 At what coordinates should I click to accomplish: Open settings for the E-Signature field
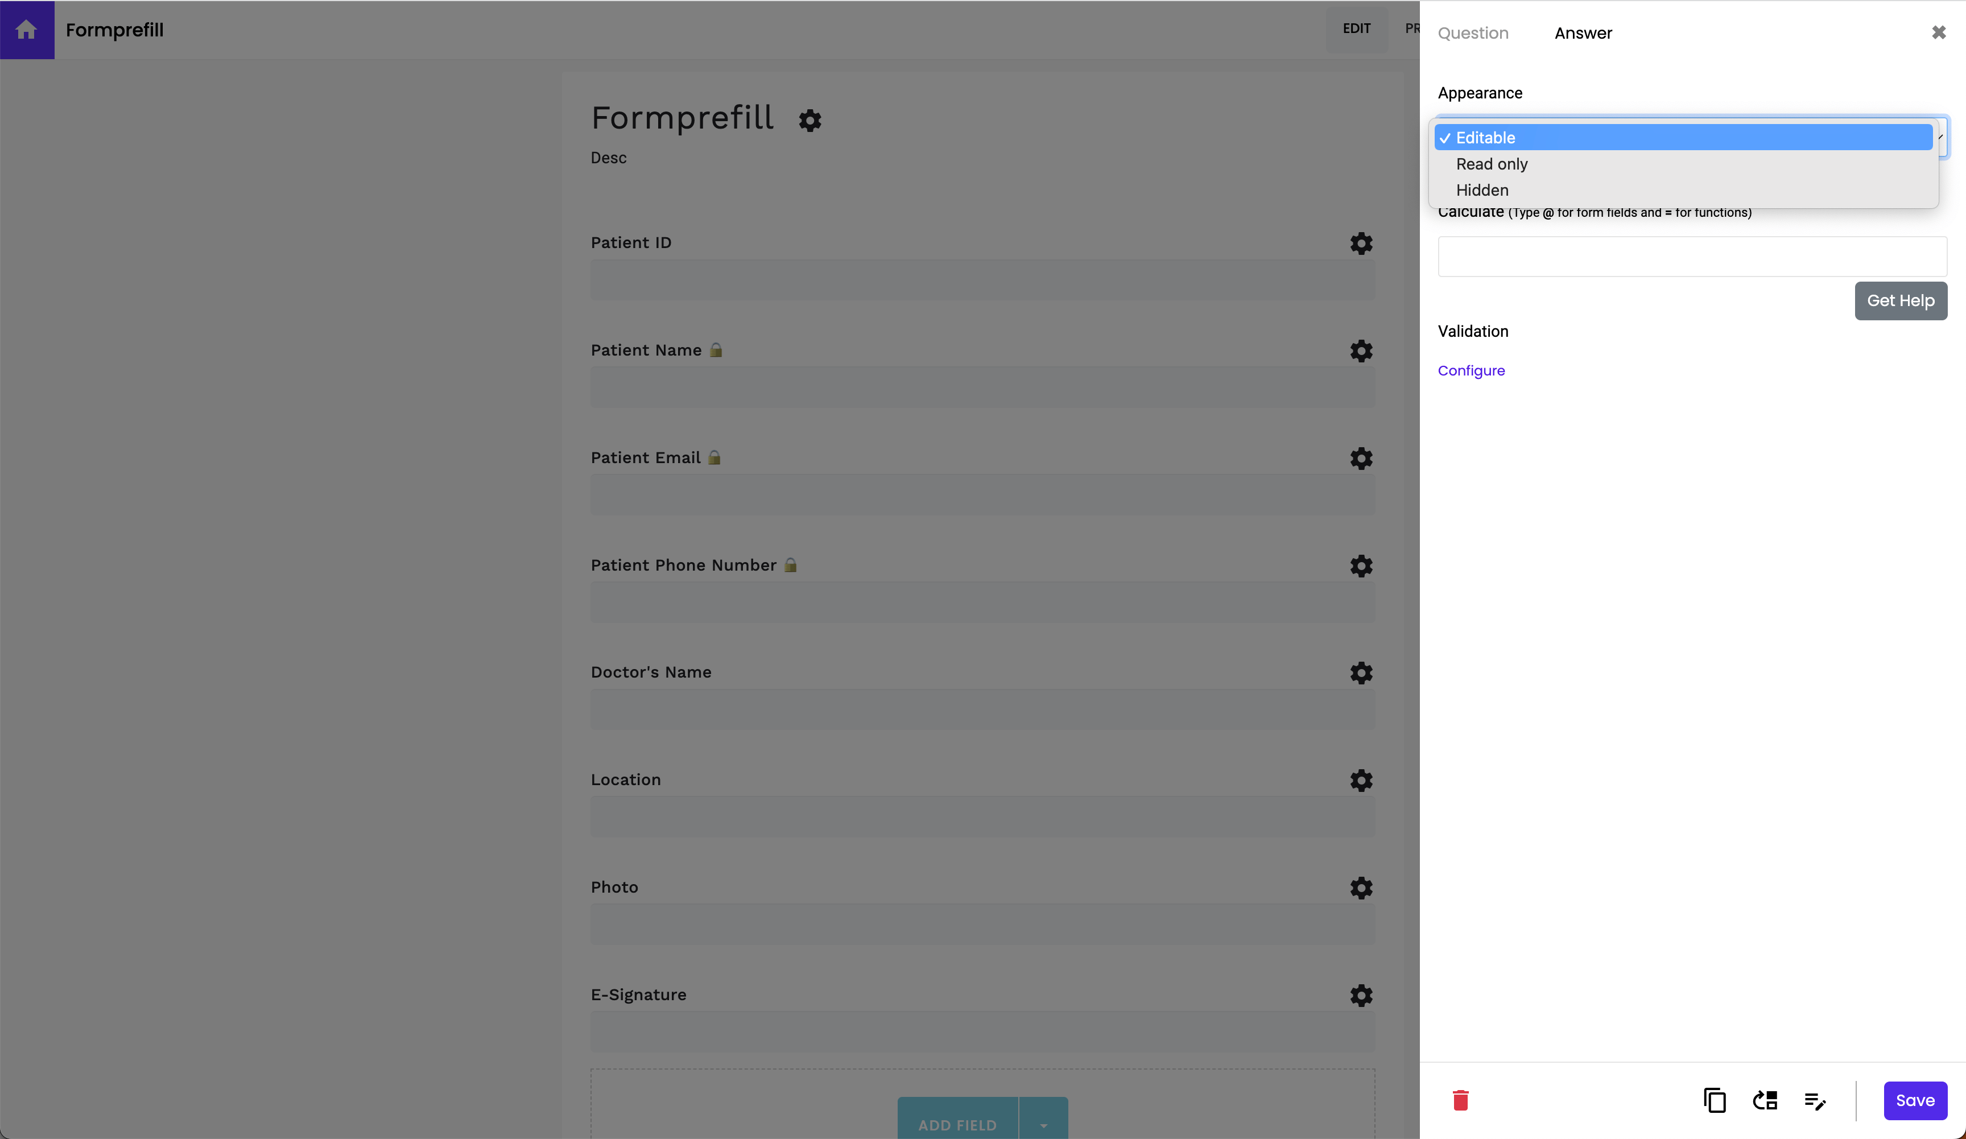(1361, 996)
